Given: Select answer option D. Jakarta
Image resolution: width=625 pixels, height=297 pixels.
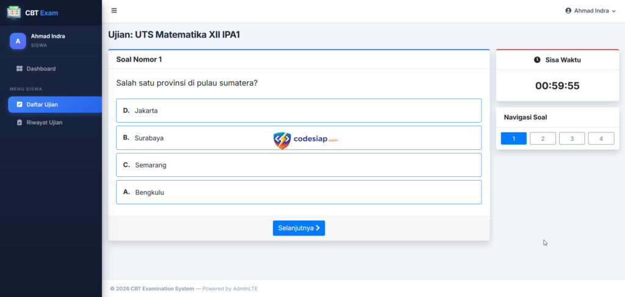Looking at the screenshot, I should [298, 111].
